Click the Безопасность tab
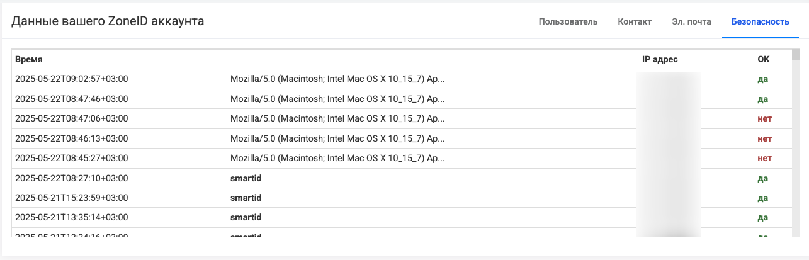Image resolution: width=809 pixels, height=260 pixels. coord(760,21)
